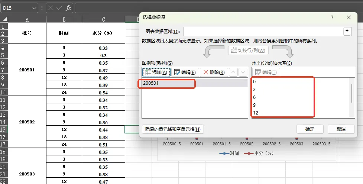Click the cell with value 0.3

104,55
